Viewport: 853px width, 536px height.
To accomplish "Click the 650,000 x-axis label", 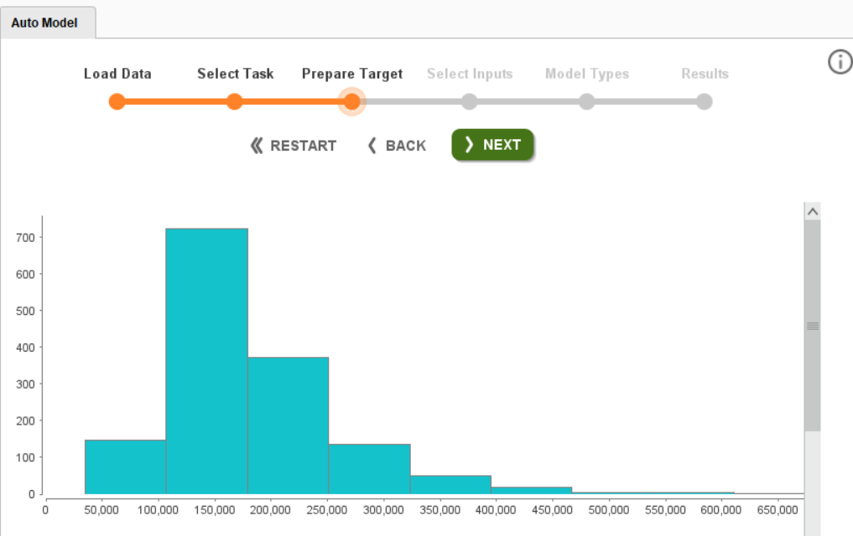I will 778,511.
